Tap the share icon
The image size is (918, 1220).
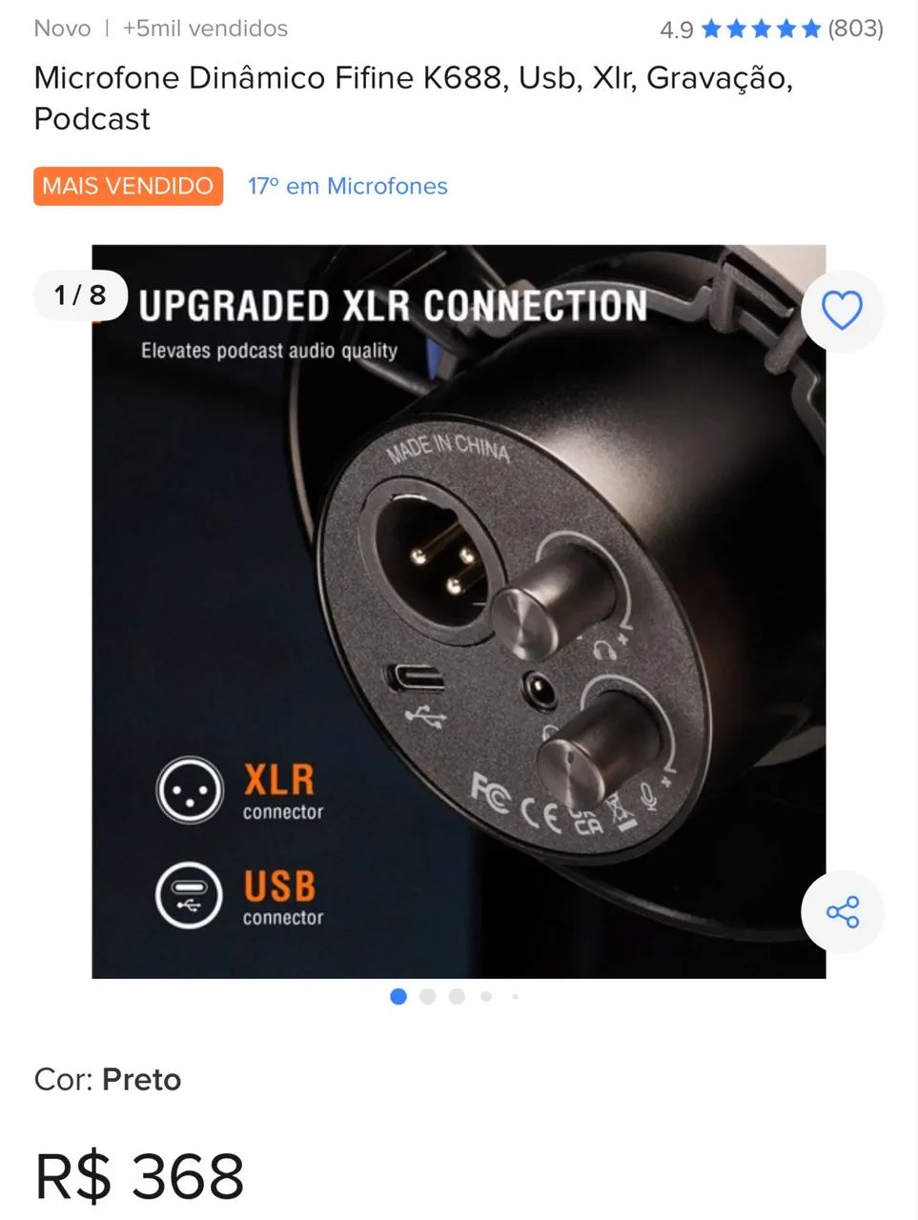coord(842,912)
